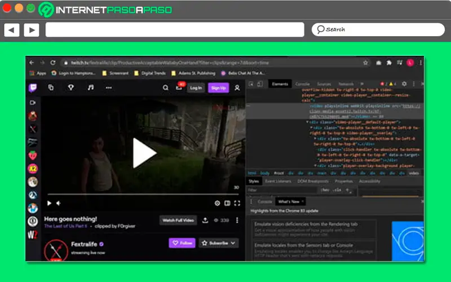This screenshot has height=282, width=451.
Task: Select the outer frame's Search field
Action: (378, 29)
